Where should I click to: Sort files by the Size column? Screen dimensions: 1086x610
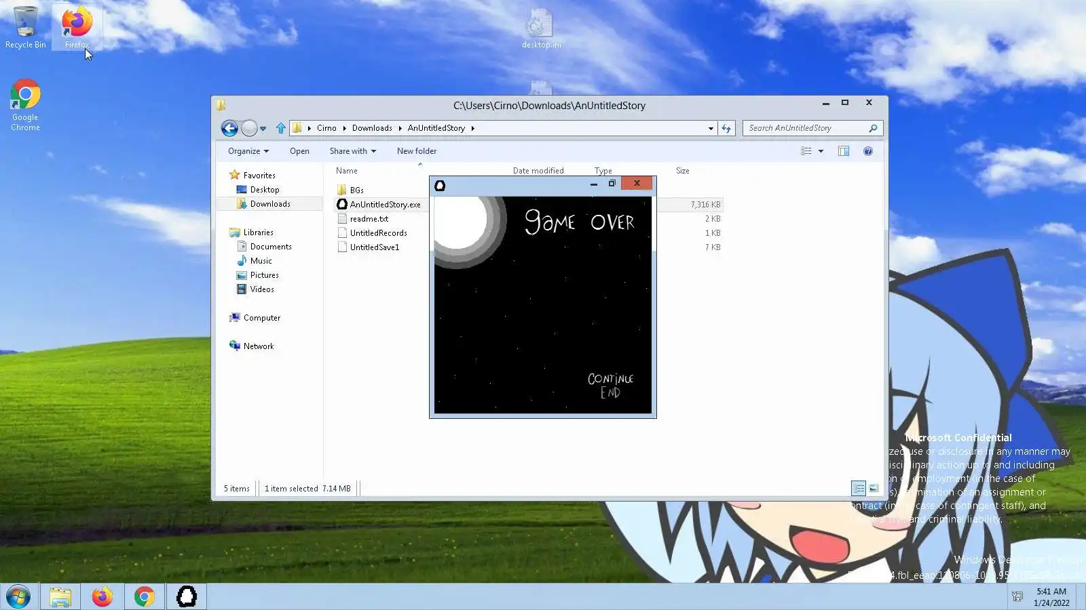(682, 171)
